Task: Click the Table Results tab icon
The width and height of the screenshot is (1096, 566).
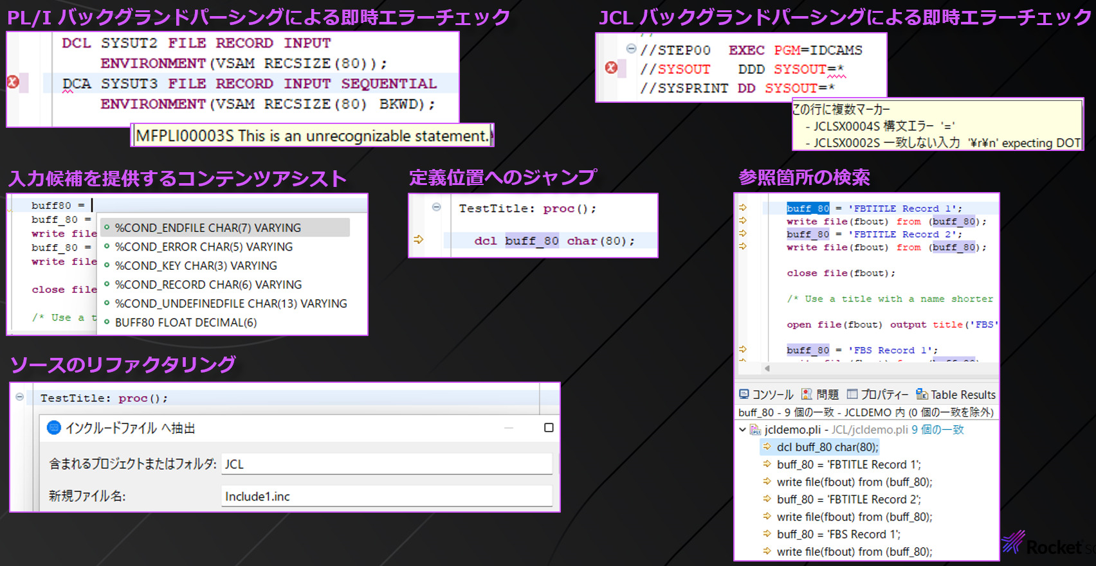Action: point(922,394)
